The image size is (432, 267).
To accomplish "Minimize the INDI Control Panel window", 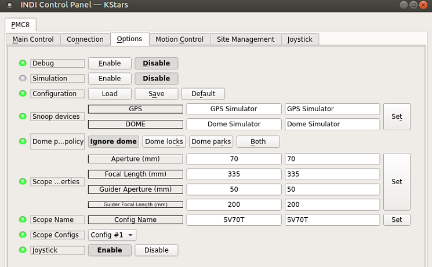I will pos(404,5).
